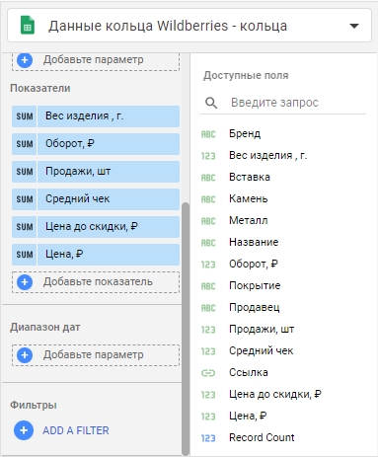Click the SUM badge next to Средний чек metric
Screen dimensions: 378x457
(25, 199)
